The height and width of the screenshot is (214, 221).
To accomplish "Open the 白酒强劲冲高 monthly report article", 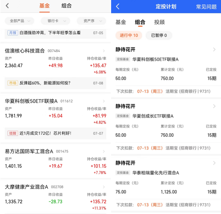I will click(x=55, y=33).
